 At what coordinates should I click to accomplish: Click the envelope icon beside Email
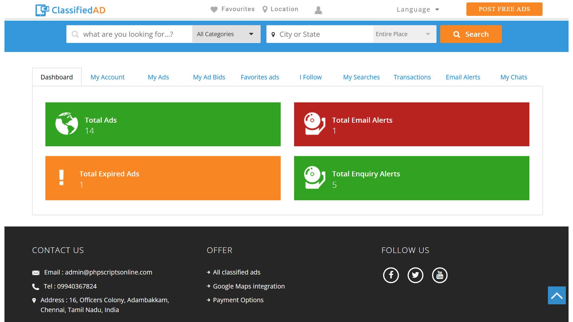click(36, 273)
